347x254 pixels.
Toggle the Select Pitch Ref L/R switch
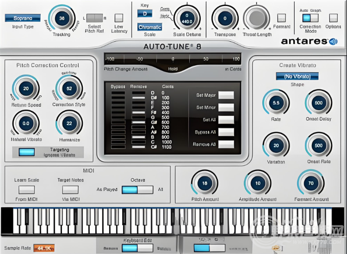pos(94,18)
